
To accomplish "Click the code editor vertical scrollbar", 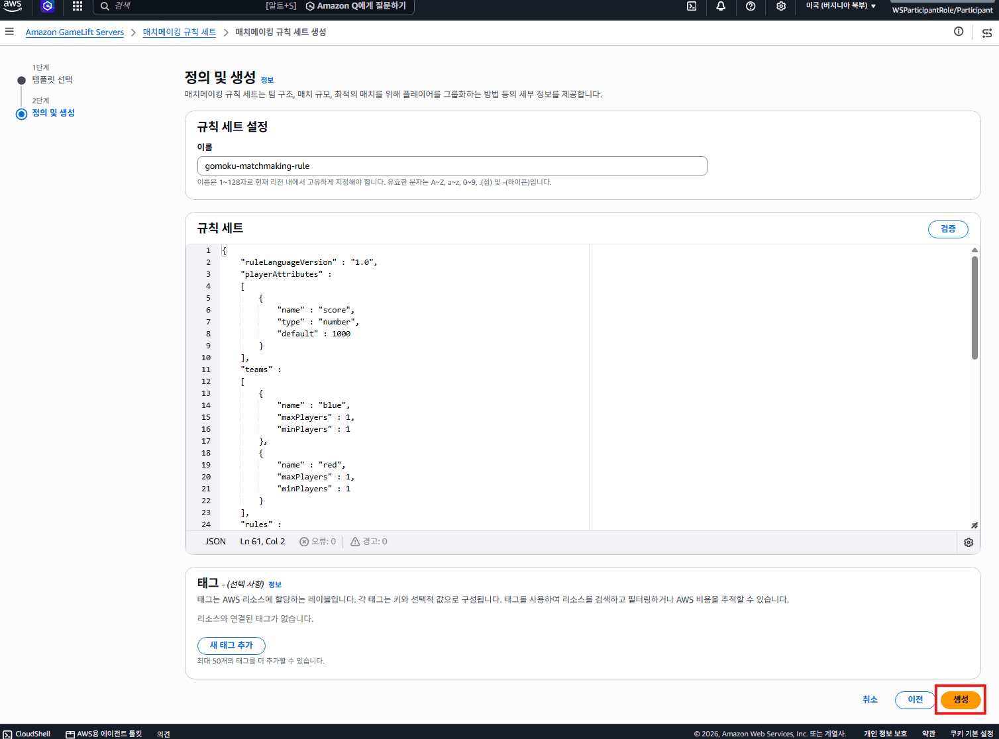I will (974, 308).
